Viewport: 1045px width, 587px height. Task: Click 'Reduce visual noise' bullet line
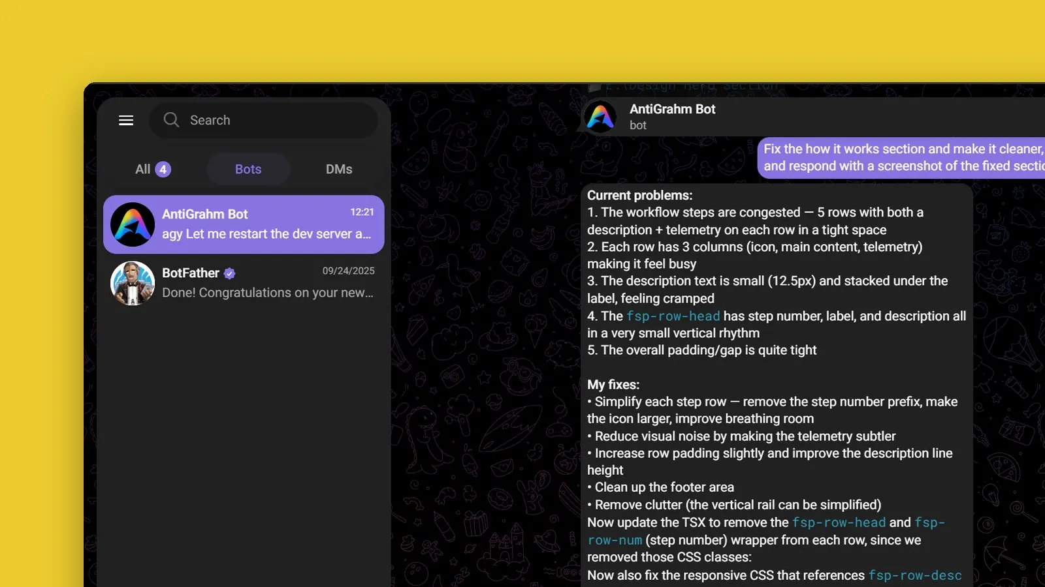(x=741, y=436)
